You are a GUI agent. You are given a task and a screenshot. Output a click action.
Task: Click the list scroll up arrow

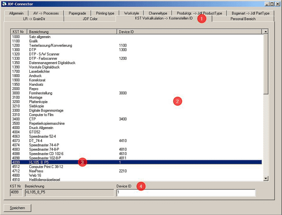coord(266,32)
